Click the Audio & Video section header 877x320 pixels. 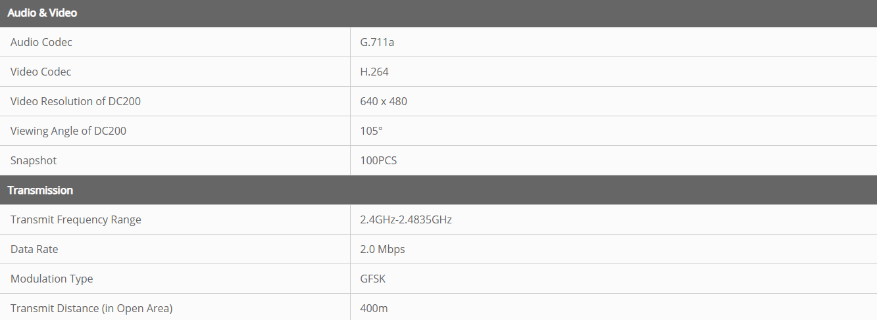[42, 13]
